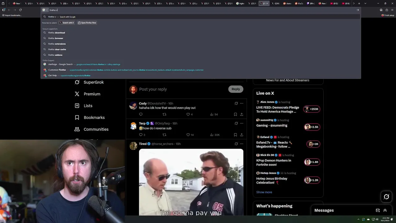
Task: Open the Firefox extensions button
Action: click(x=387, y=10)
